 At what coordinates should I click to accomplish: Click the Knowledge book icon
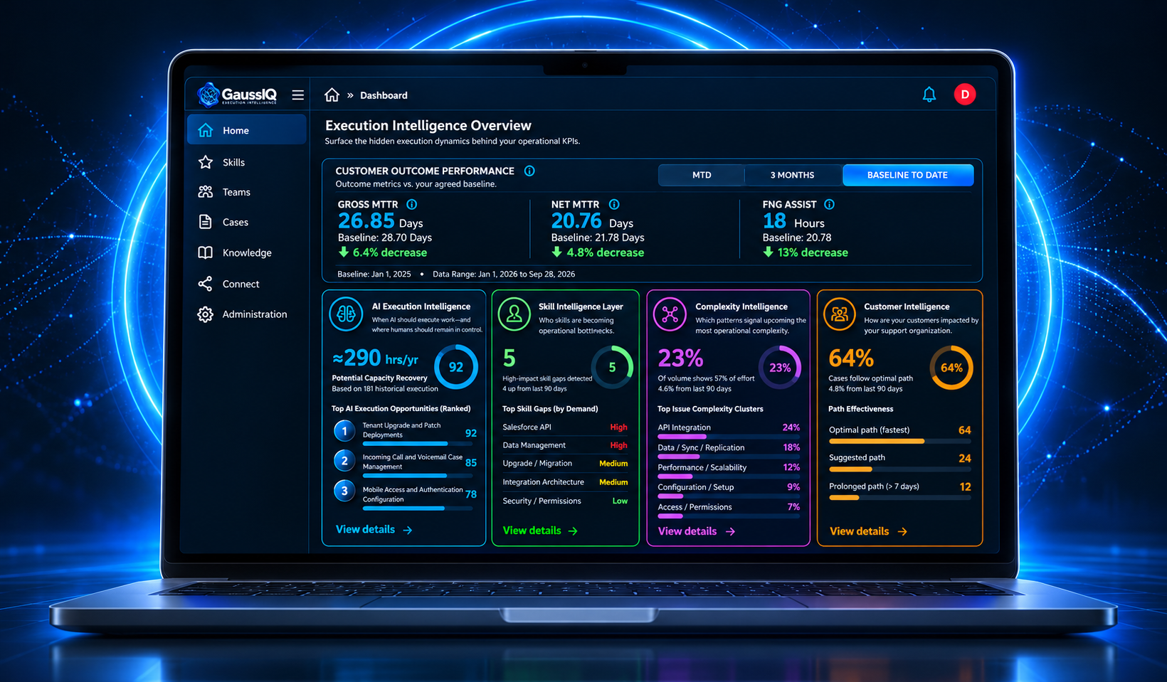[205, 252]
